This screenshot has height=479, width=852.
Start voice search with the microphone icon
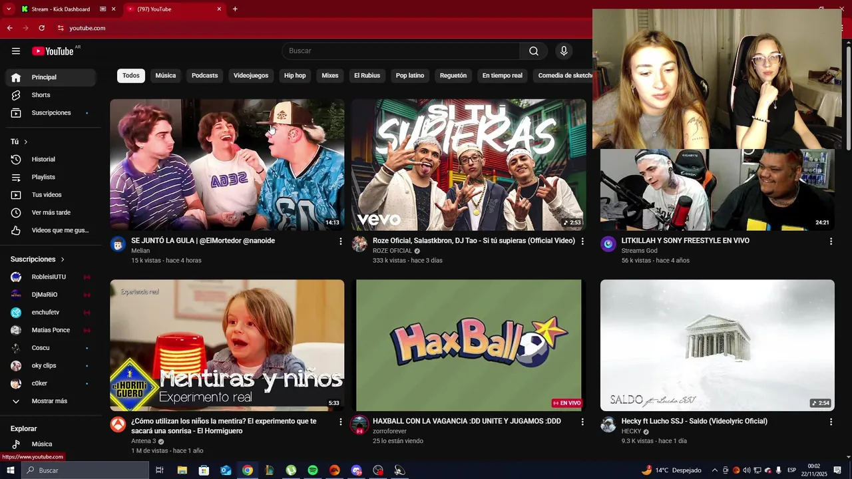point(564,51)
